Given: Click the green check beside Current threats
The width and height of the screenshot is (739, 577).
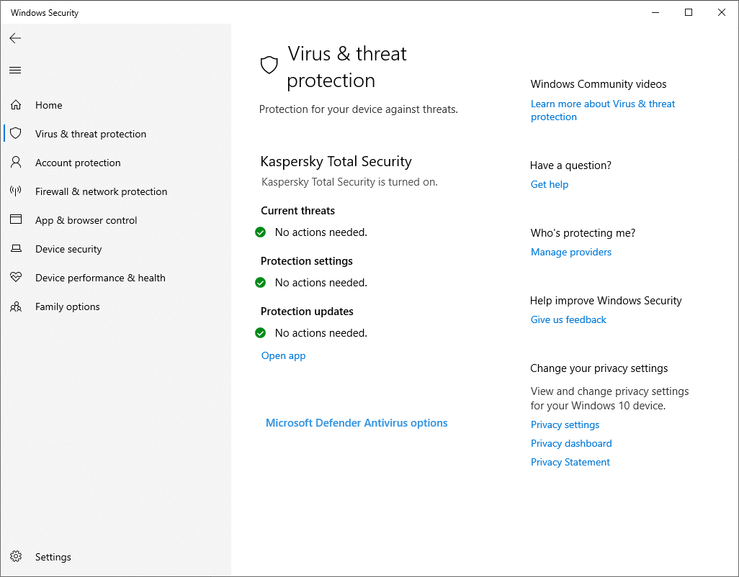Looking at the screenshot, I should pyautogui.click(x=261, y=232).
